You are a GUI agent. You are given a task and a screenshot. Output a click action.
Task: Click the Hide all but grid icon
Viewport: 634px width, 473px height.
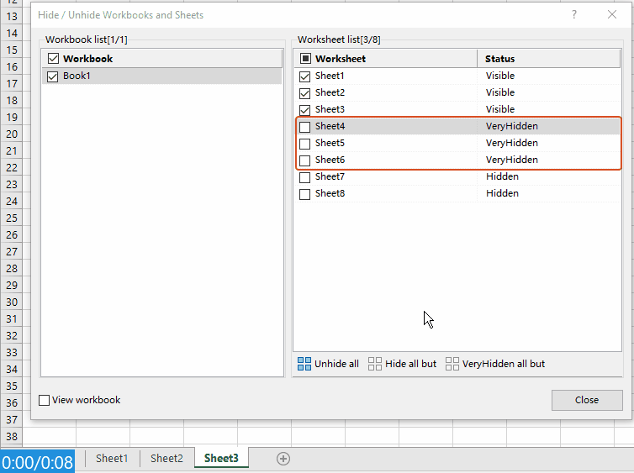(375, 364)
